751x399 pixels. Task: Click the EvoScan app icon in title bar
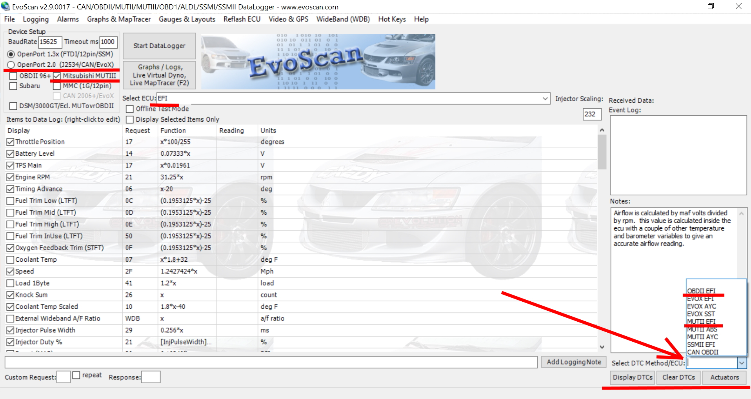pos(5,6)
